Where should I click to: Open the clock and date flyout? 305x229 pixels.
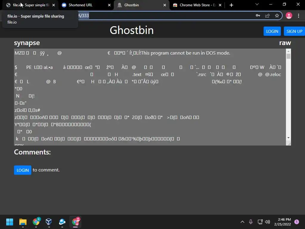pyautogui.click(x=282, y=222)
